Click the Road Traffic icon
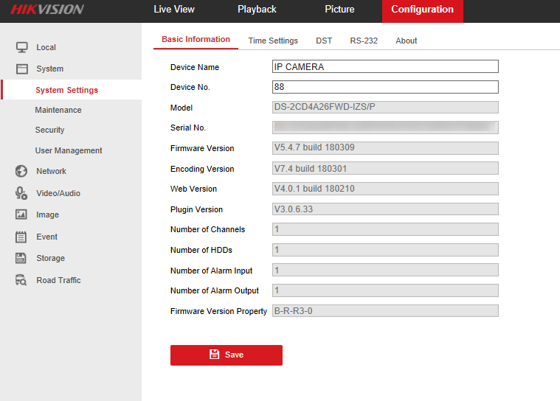Screen dimensions: 560x401 click(21, 280)
